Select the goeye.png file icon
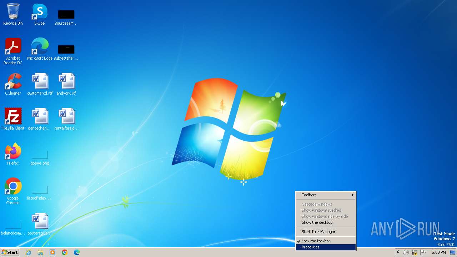Screen dimensions: 457x257 tap(40, 158)
